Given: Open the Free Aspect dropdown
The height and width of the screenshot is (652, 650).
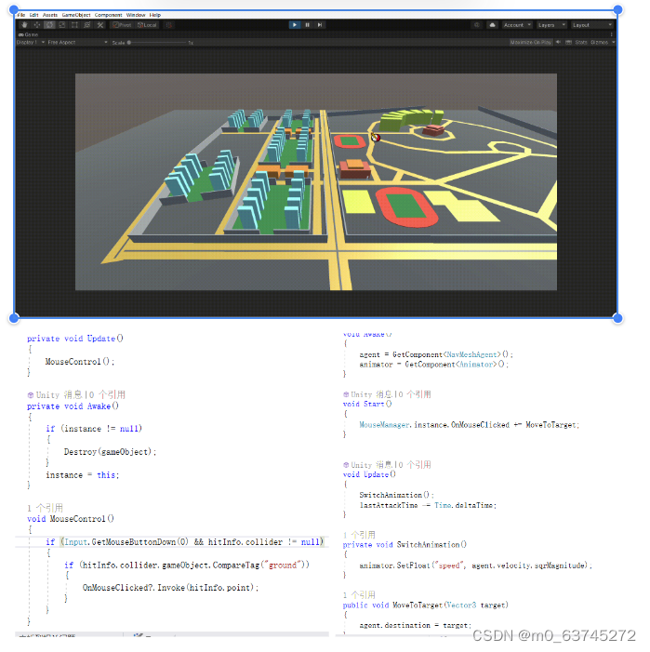Looking at the screenshot, I should [x=77, y=43].
